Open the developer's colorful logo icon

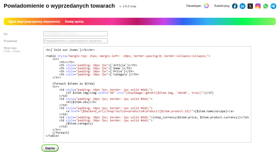206,6
